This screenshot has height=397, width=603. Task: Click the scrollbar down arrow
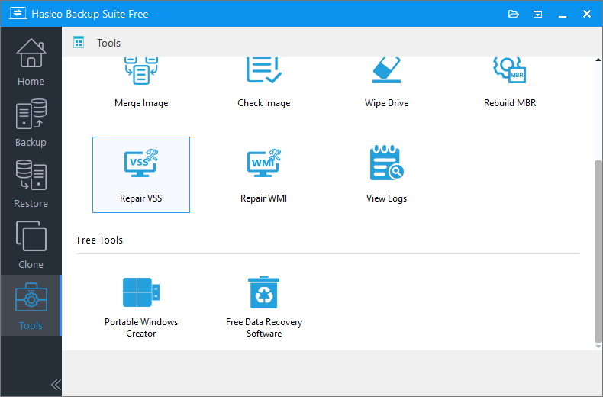pyautogui.click(x=598, y=347)
